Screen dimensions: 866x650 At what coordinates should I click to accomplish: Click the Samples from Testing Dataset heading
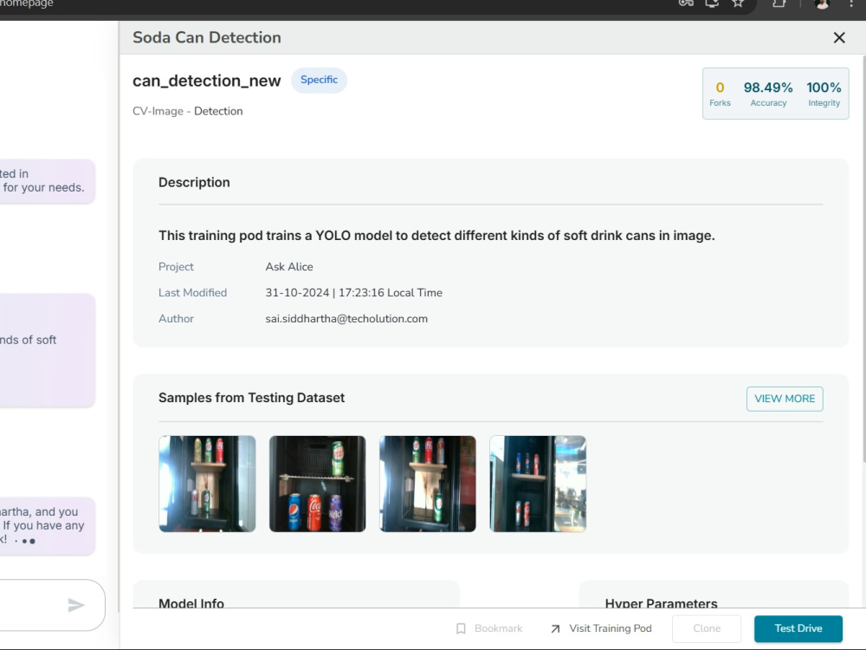coord(251,398)
